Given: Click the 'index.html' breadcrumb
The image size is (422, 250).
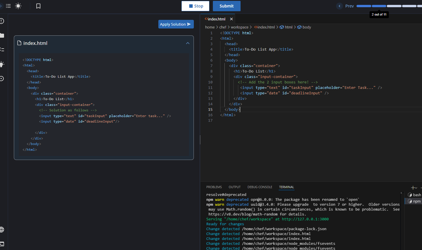Looking at the screenshot, I should tap(265, 27).
